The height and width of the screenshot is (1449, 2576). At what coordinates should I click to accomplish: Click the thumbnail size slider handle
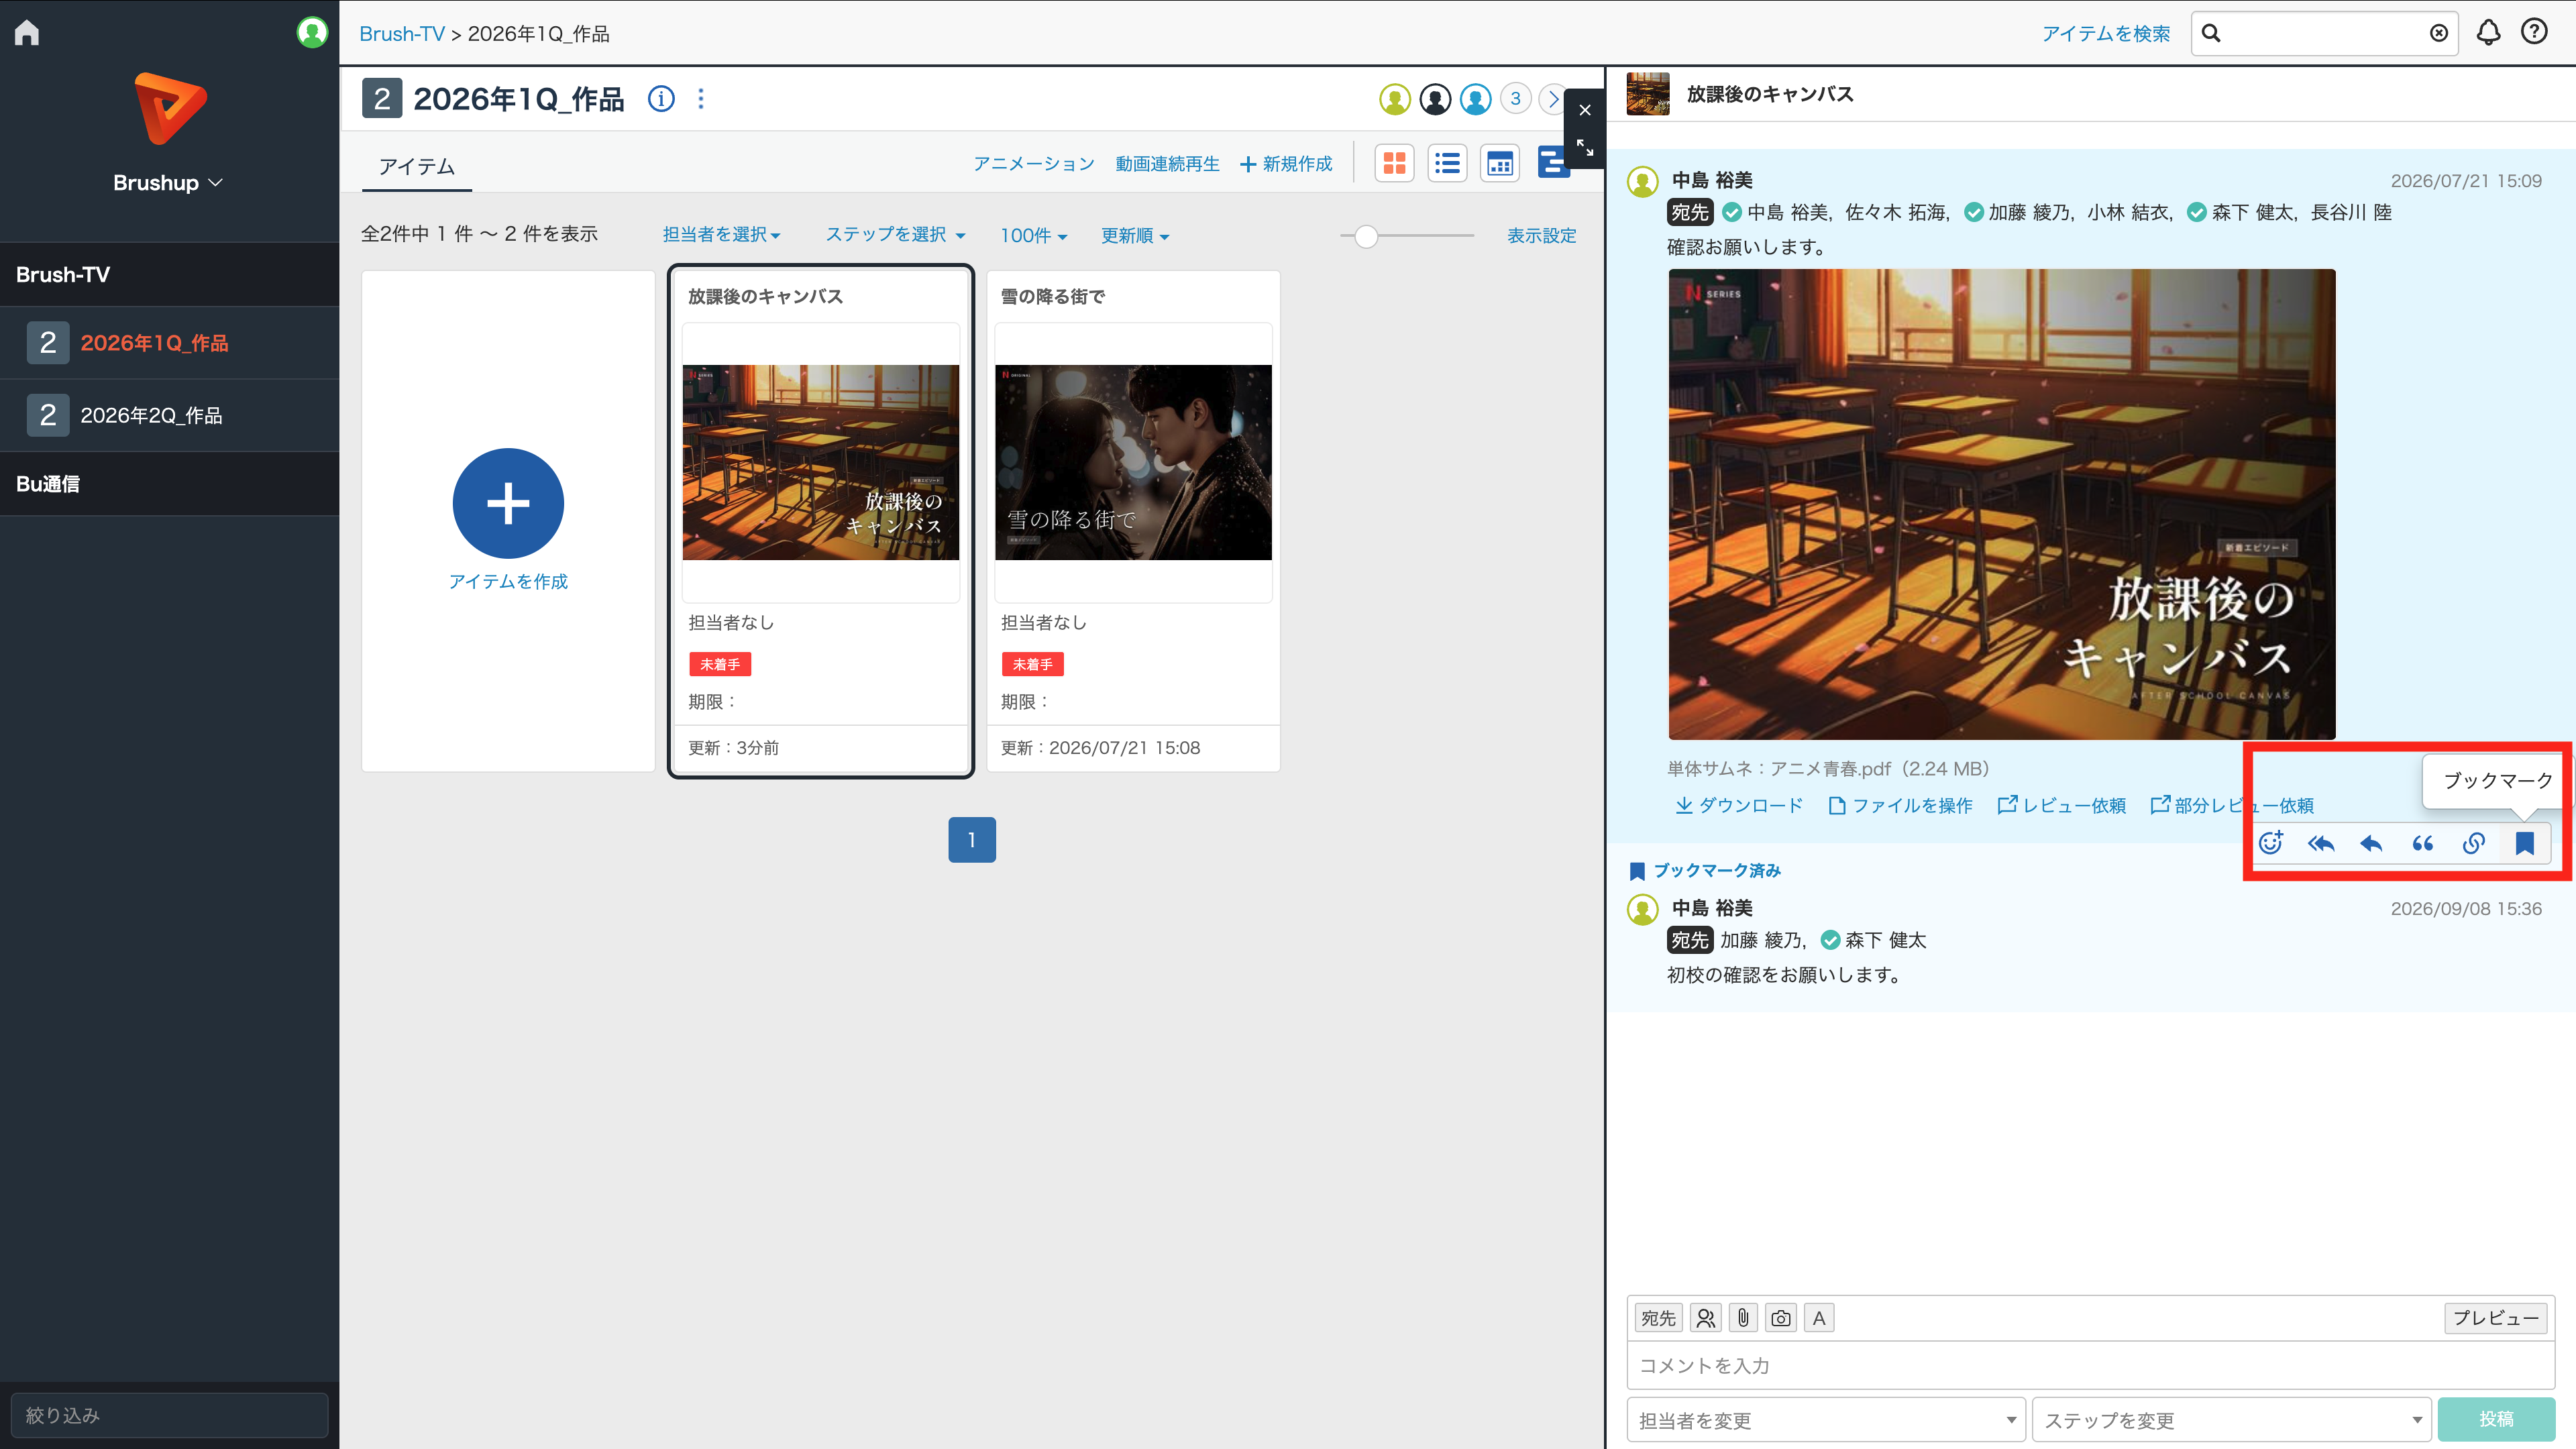(1366, 236)
